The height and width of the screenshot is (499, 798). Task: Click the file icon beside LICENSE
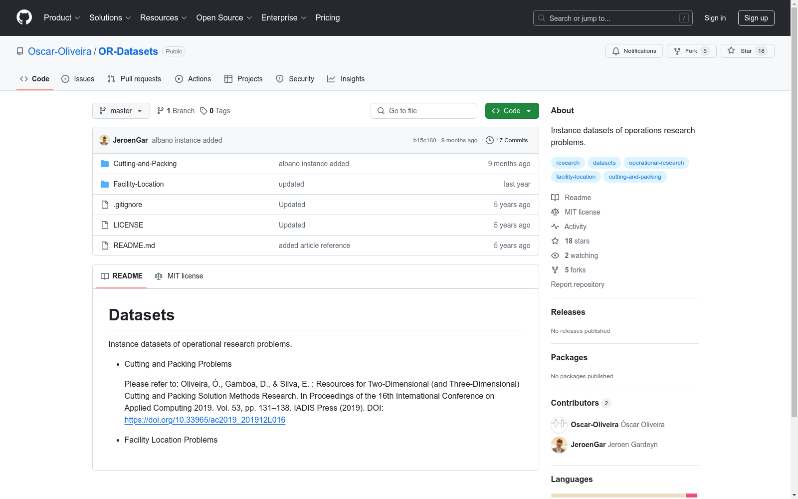[x=105, y=225]
